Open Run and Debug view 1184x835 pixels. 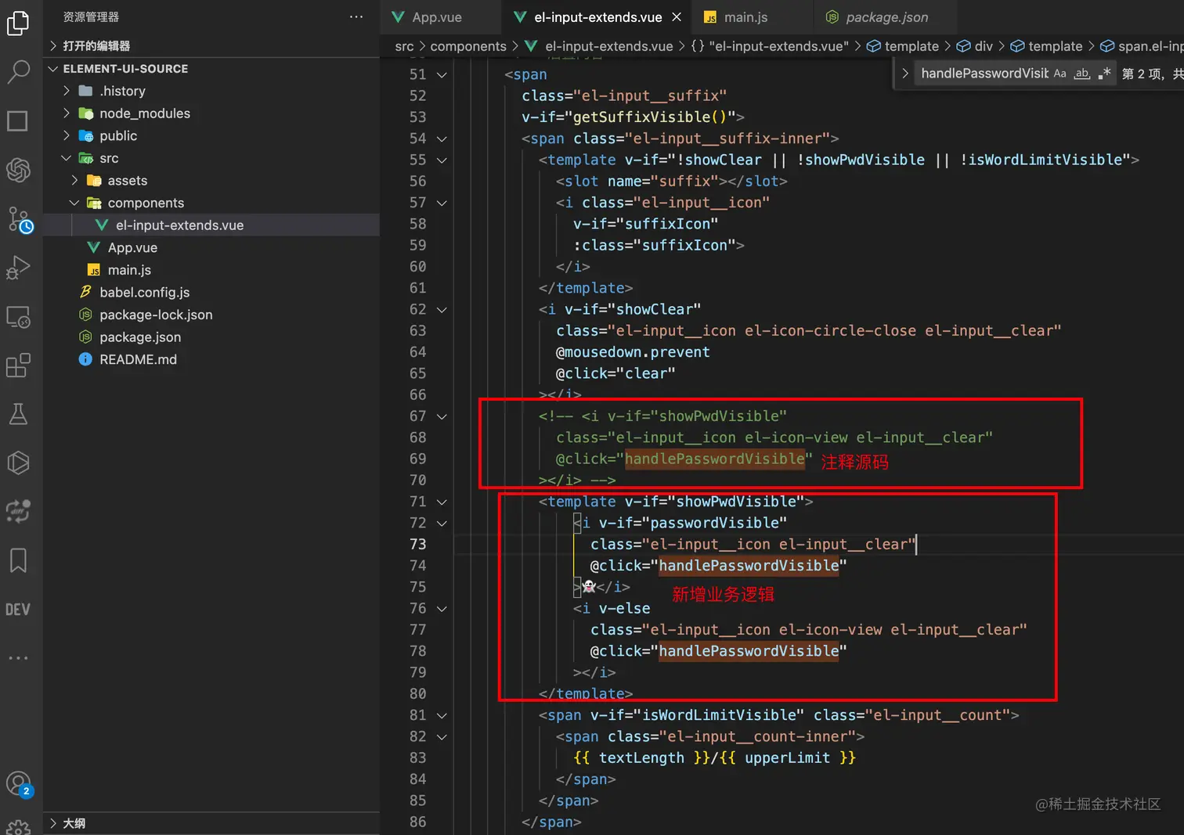tap(18, 268)
